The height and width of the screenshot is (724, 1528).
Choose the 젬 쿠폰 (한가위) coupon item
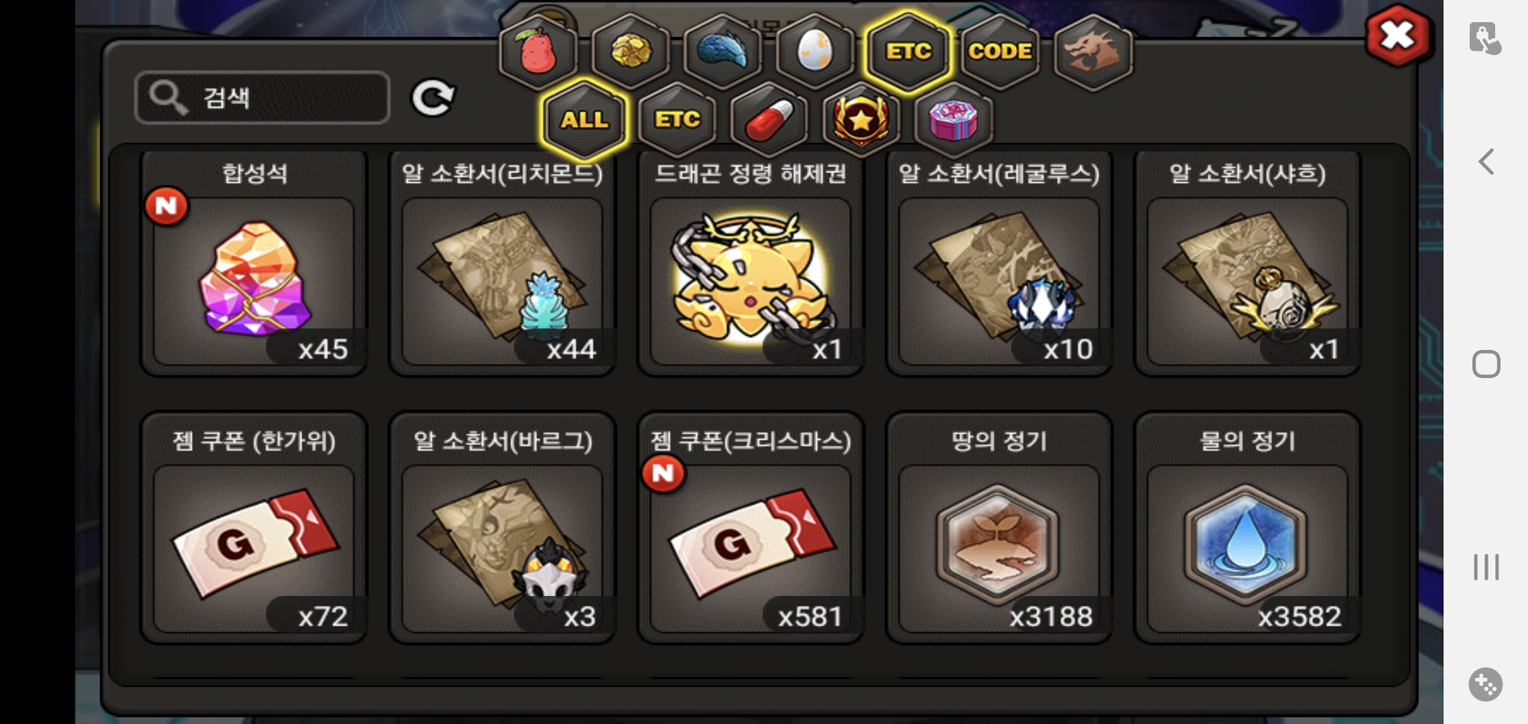pos(254,529)
